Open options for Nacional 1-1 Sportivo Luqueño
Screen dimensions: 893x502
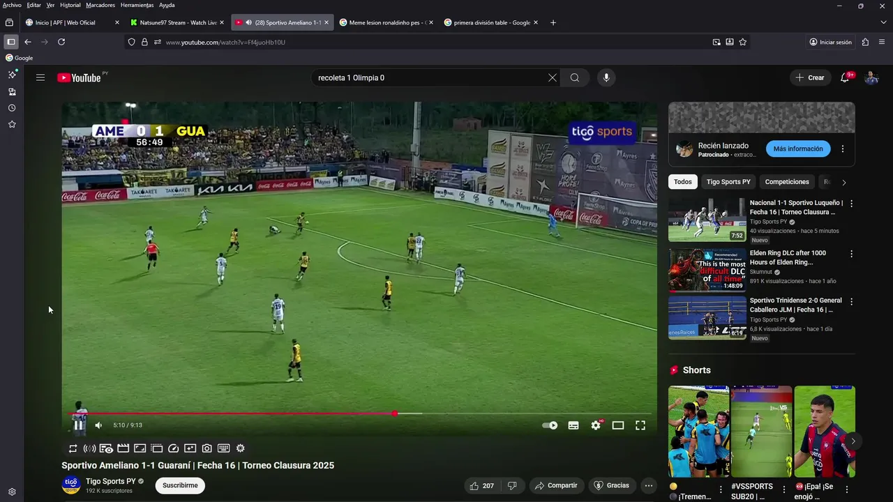point(851,204)
